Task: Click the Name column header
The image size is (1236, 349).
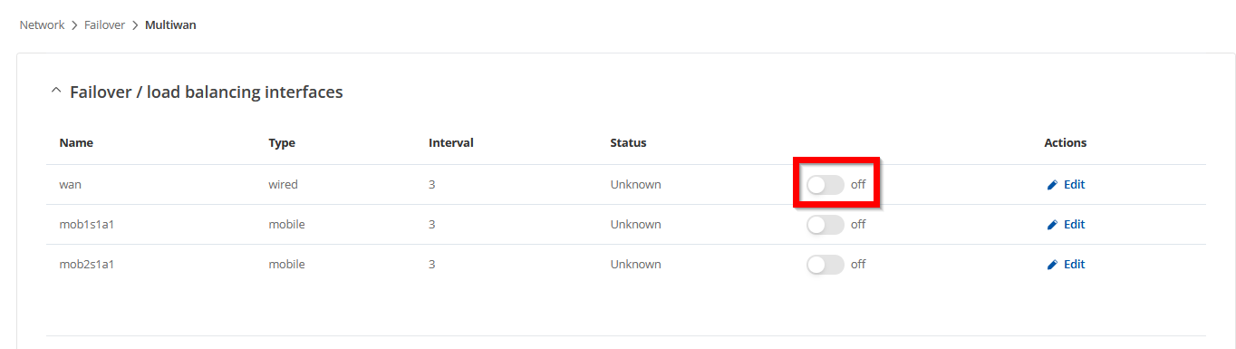Action: click(x=76, y=143)
